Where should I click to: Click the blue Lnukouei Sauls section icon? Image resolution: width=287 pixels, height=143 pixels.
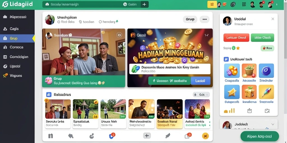coord(226,59)
